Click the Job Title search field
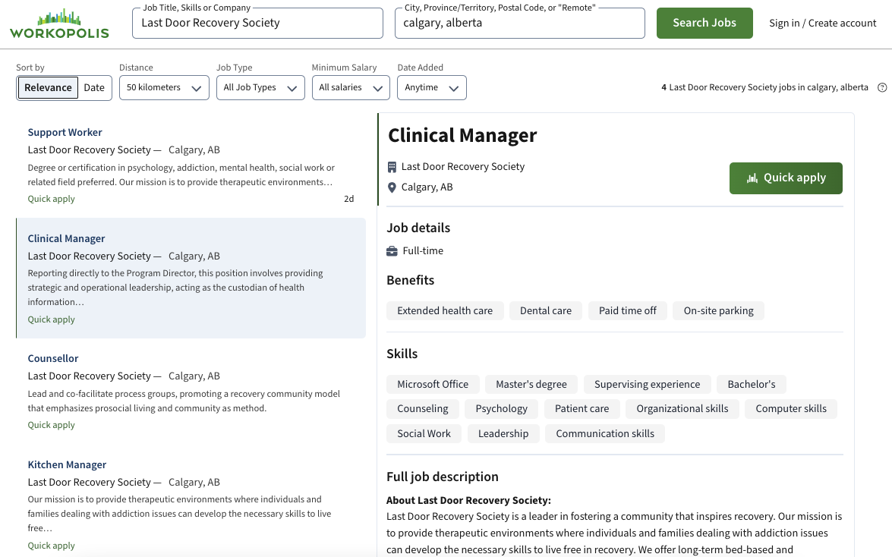The image size is (892, 557). pos(257,23)
